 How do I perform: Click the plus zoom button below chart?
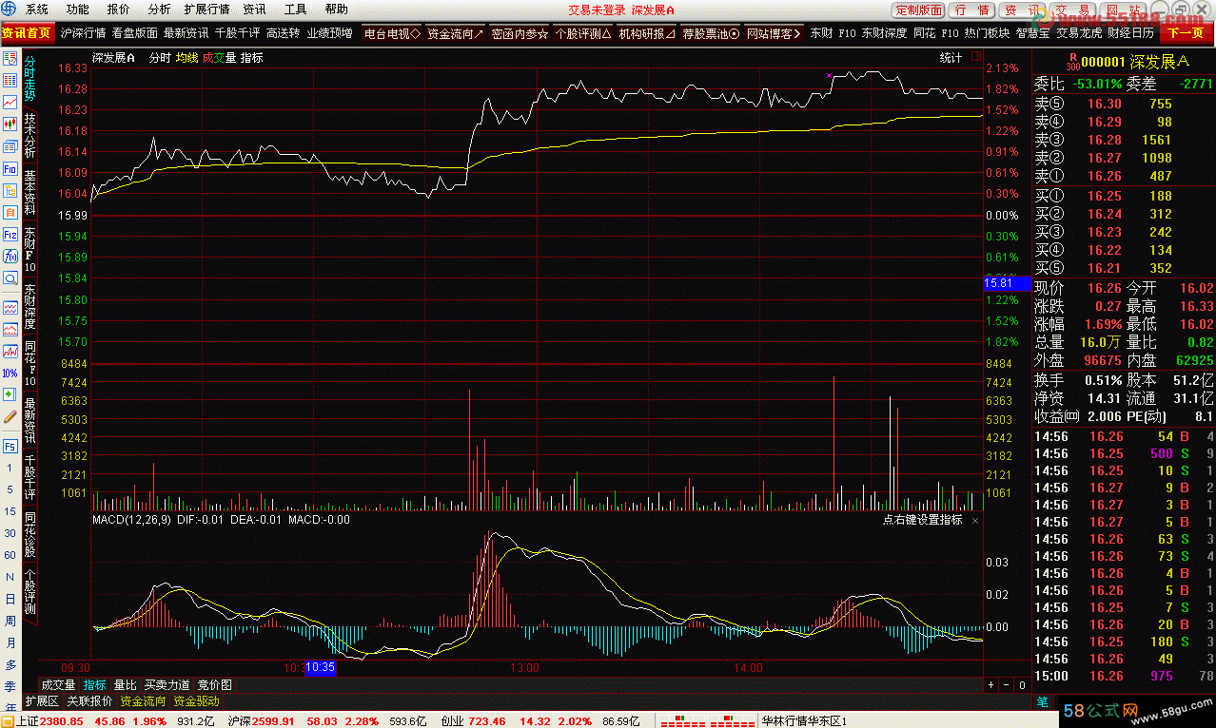coord(990,684)
